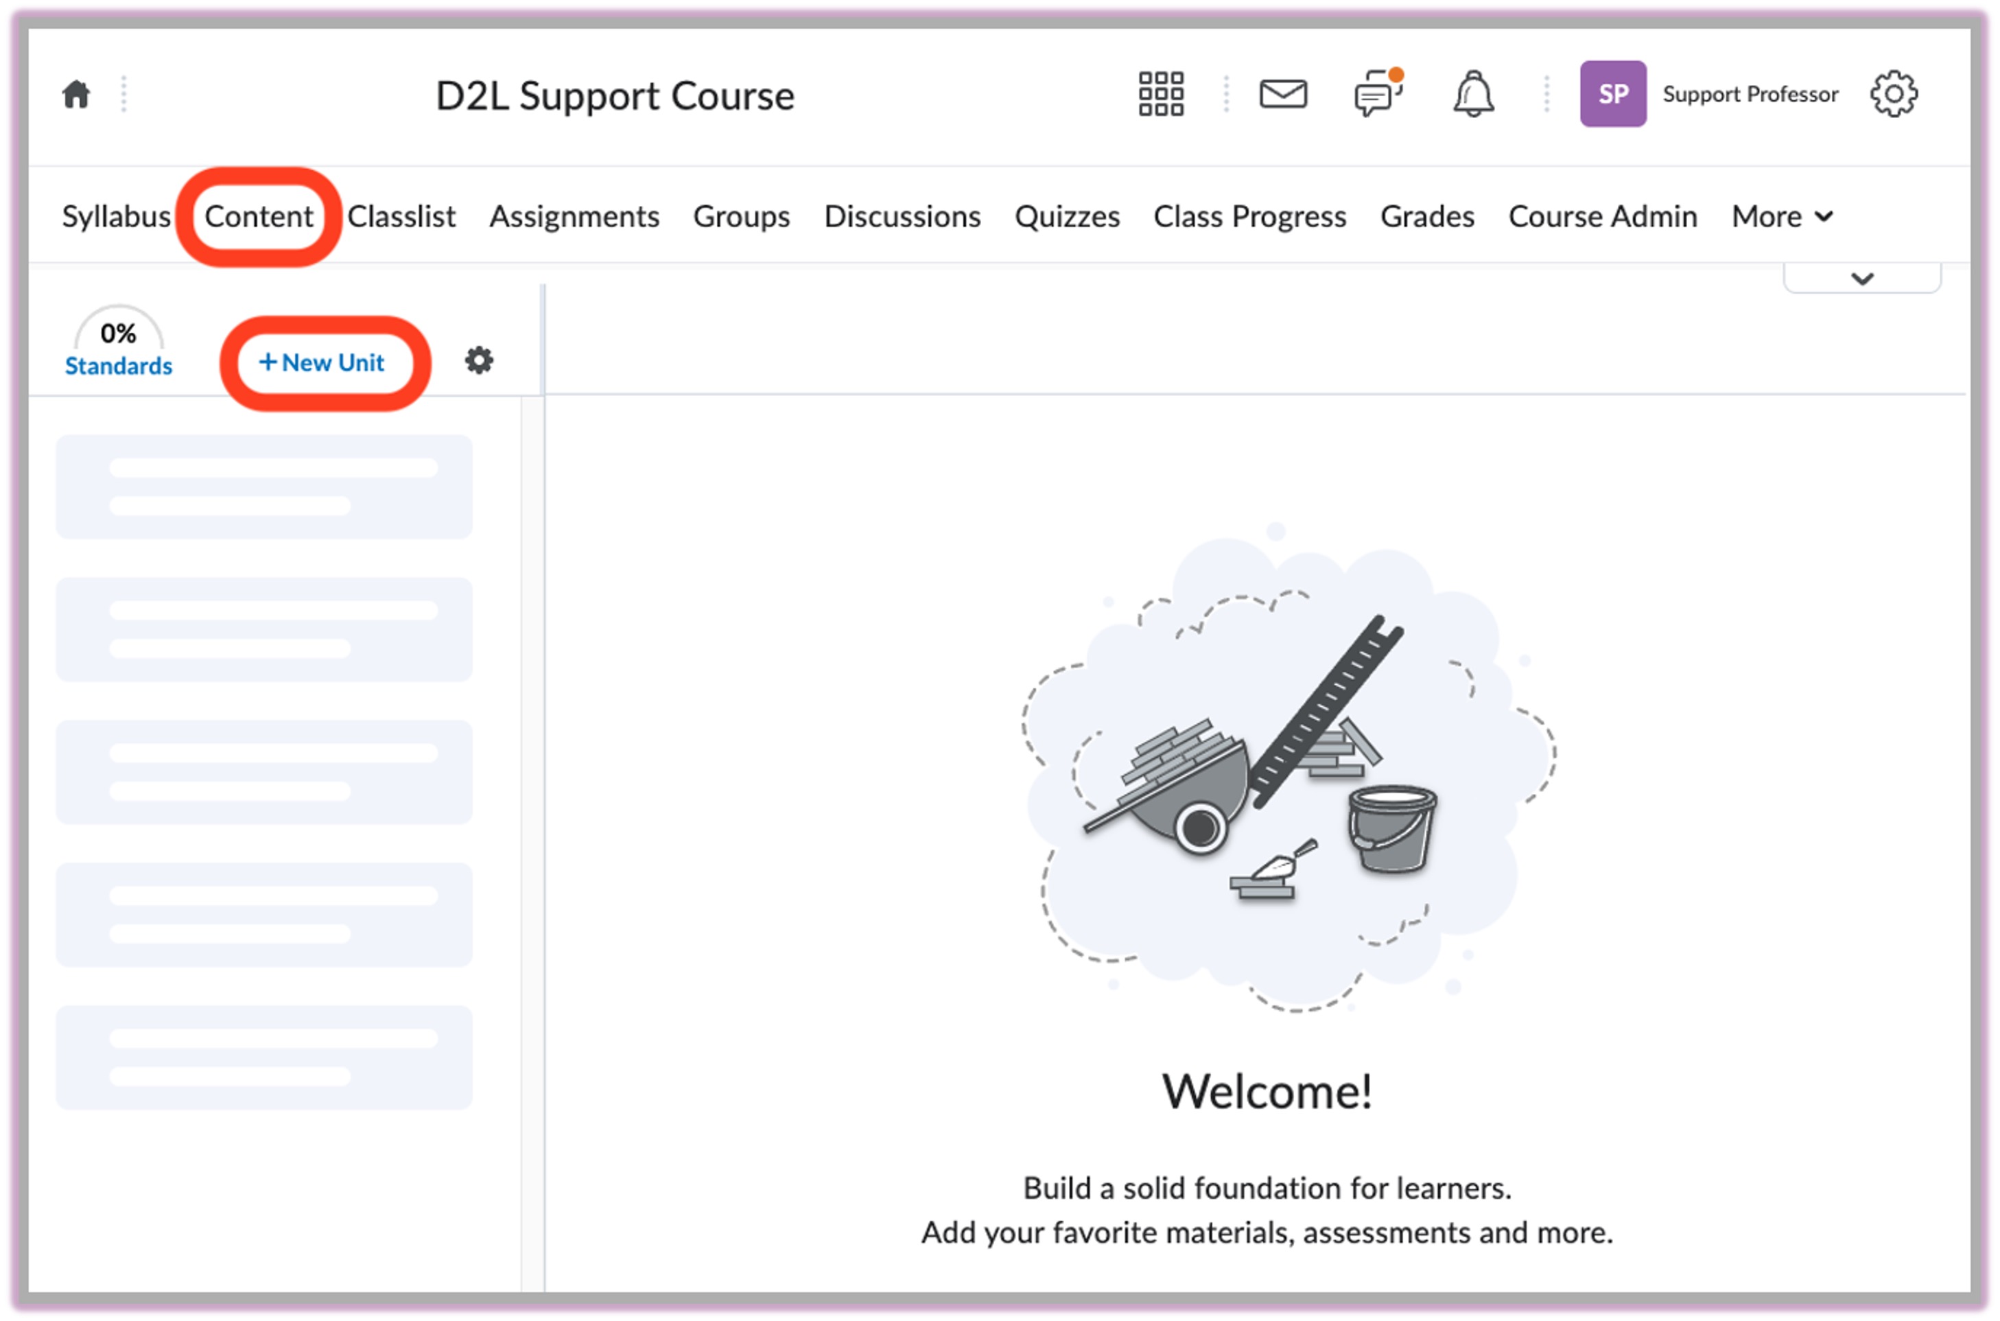Open the Syllabus nav item
Viewport: 2000px width, 1321px height.
(x=116, y=217)
